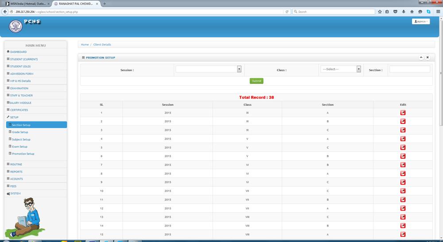Edit row 8 section VI A
Screen dimensions: 443x242
[403, 173]
